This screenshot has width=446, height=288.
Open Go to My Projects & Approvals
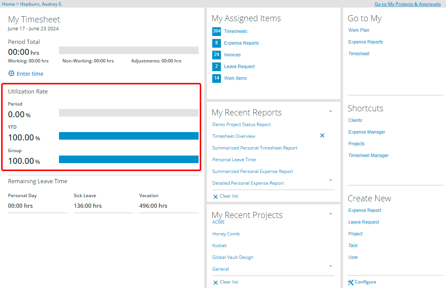click(407, 4)
